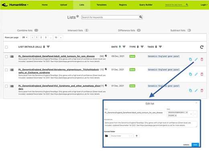209x151 pixels.
Task: Remove the im:public tag
Action: (x=176, y=115)
